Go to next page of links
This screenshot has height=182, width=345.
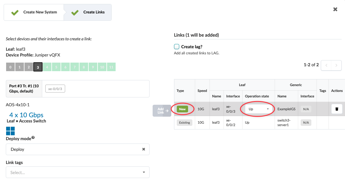point(336,65)
